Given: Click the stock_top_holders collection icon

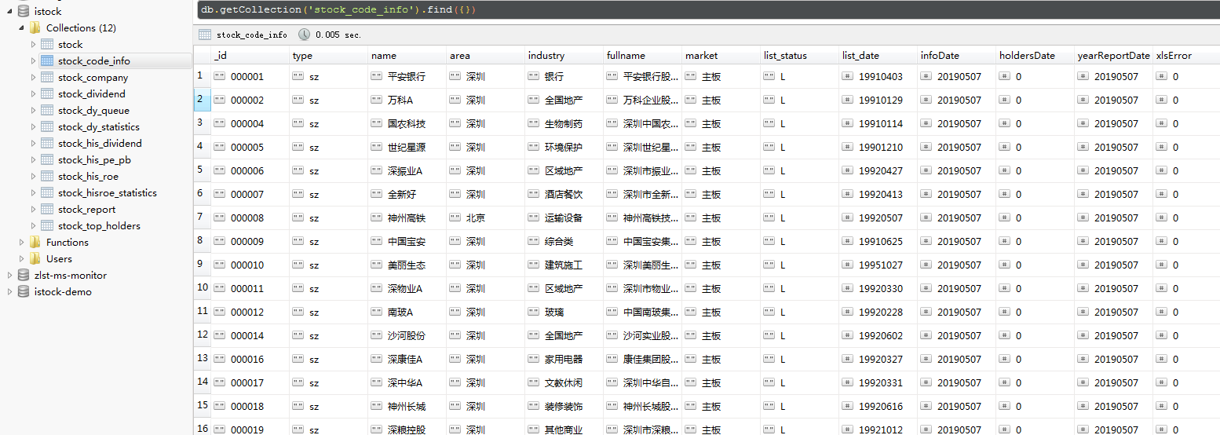Looking at the screenshot, I should (47, 225).
